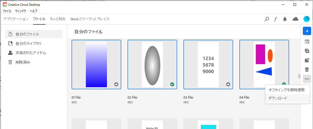Open the notifications bell

(285, 19)
